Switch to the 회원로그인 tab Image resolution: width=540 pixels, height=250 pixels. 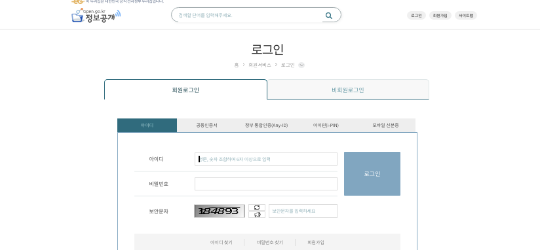coord(185,90)
